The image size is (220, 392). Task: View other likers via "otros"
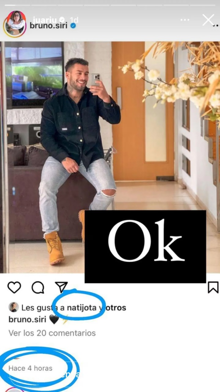[x=115, y=308]
